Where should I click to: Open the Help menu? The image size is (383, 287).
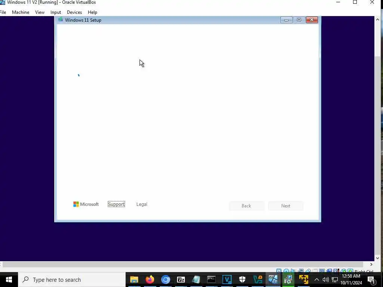(92, 12)
